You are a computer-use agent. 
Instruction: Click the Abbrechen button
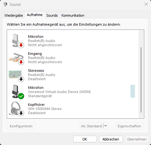point(111,139)
